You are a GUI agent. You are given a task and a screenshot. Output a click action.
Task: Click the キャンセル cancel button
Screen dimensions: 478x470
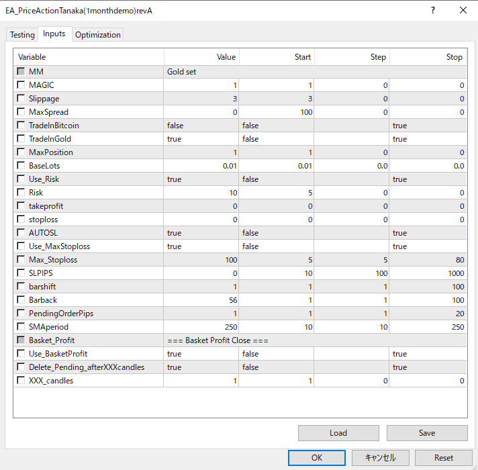pos(381,457)
